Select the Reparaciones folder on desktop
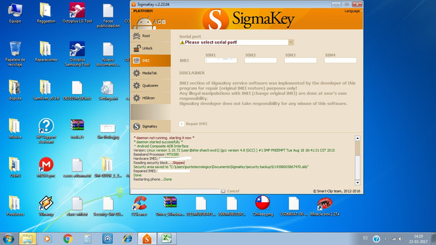The height and width of the screenshot is (245, 436). [x=46, y=52]
